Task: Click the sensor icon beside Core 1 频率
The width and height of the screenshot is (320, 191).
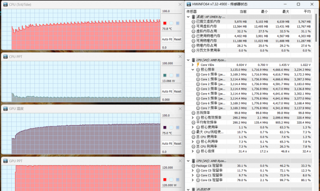Action: 198,79
